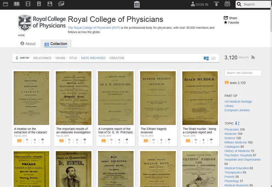Open European Libraries link

point(237,110)
